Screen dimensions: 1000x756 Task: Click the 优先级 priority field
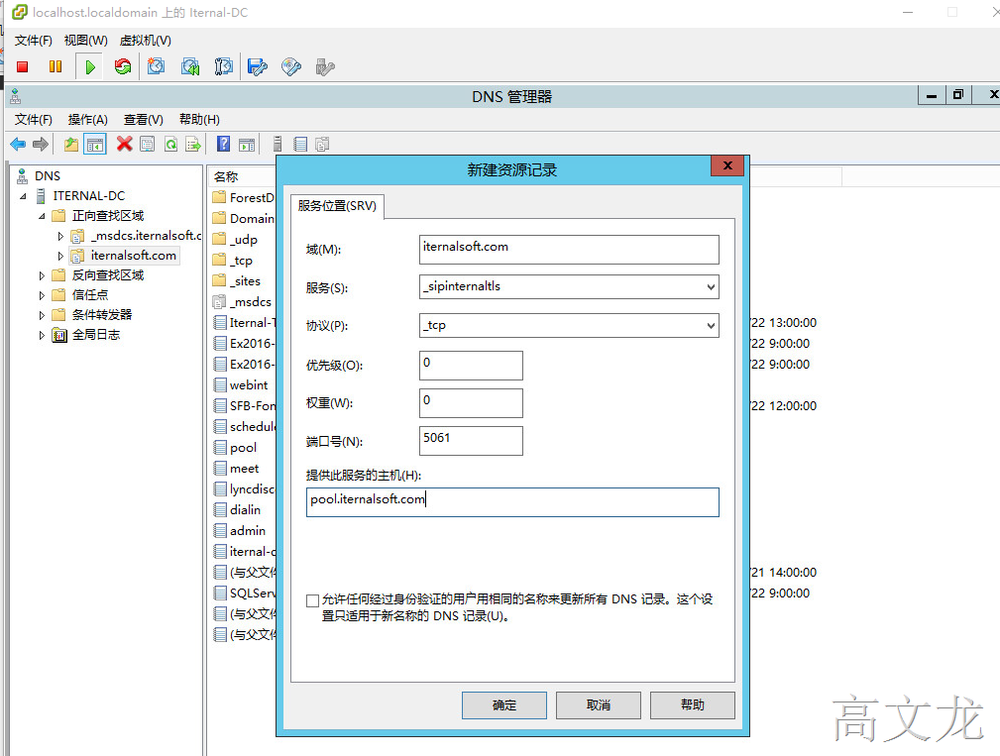[x=471, y=366]
